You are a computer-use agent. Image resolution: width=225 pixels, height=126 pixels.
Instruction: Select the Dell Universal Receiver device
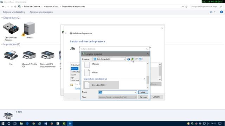11,31
